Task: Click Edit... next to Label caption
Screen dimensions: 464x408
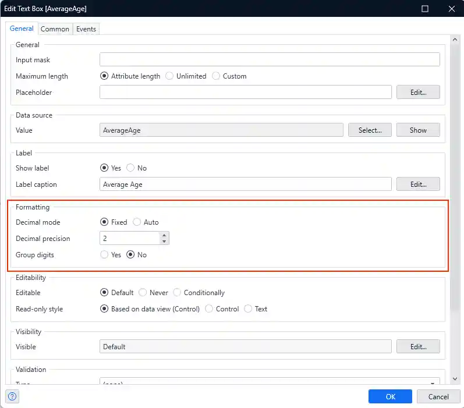Action: [x=418, y=184]
